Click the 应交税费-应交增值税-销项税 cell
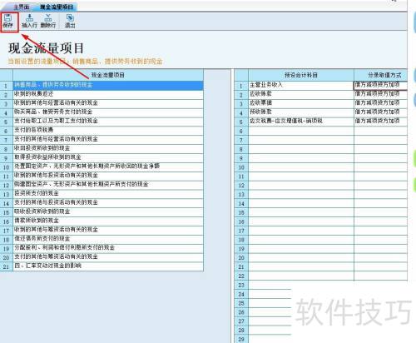Viewport: 416px width, 343px height. [x=301, y=122]
